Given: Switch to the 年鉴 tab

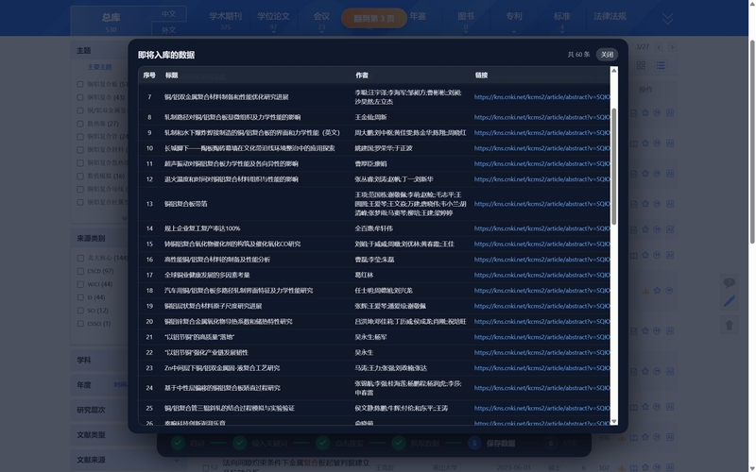Looking at the screenshot, I should tap(418, 16).
